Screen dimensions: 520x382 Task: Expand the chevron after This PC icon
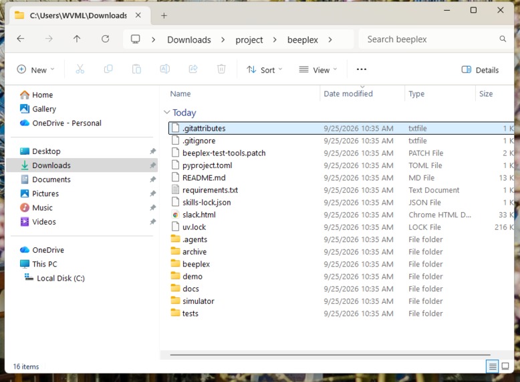tap(153, 40)
